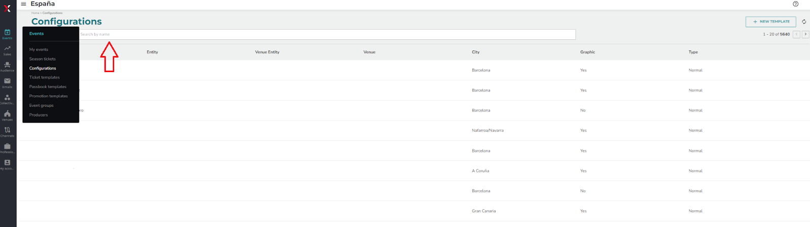
Task: Click the New Template button
Action: pos(771,22)
